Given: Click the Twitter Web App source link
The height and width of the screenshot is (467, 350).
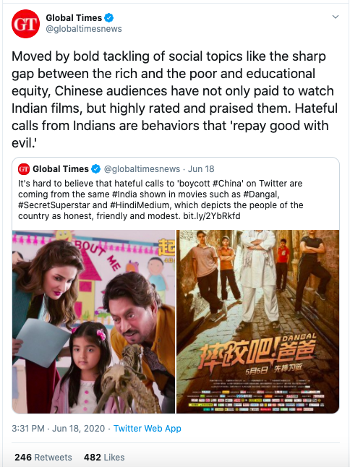Looking at the screenshot, I should [x=148, y=428].
